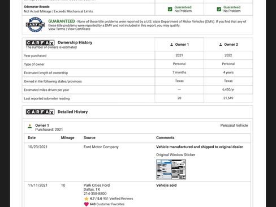Click the 21,549 odometer reading cell
276x207 pixels.
228,98
